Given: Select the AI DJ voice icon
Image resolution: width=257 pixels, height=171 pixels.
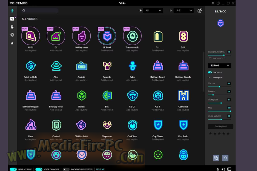Looking at the screenshot, I should (x=30, y=36).
